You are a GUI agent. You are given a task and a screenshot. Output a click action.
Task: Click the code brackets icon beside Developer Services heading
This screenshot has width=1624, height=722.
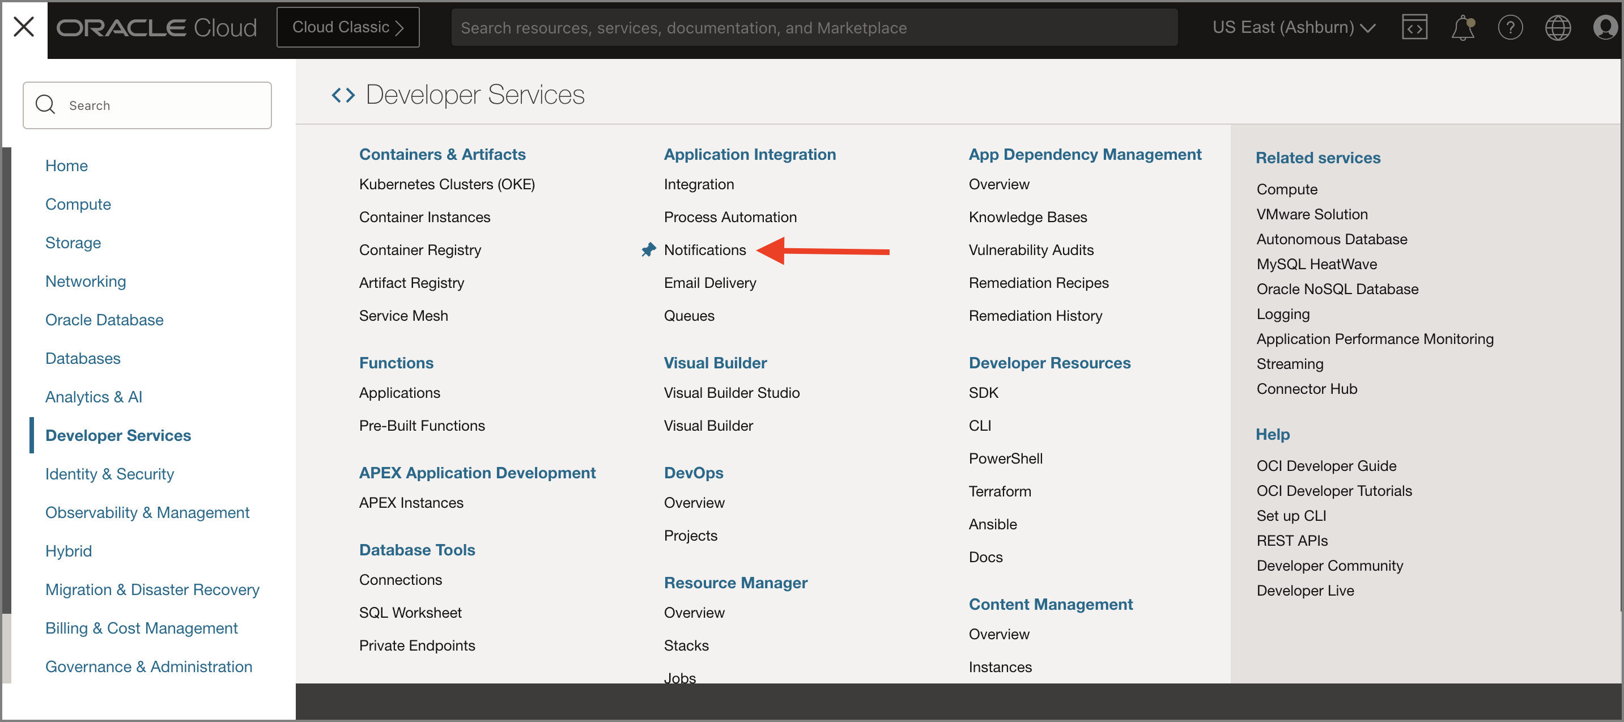pos(342,95)
